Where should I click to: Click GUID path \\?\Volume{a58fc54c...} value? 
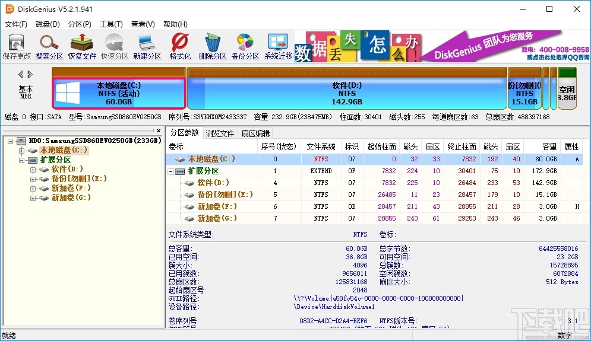pyautogui.click(x=378, y=298)
